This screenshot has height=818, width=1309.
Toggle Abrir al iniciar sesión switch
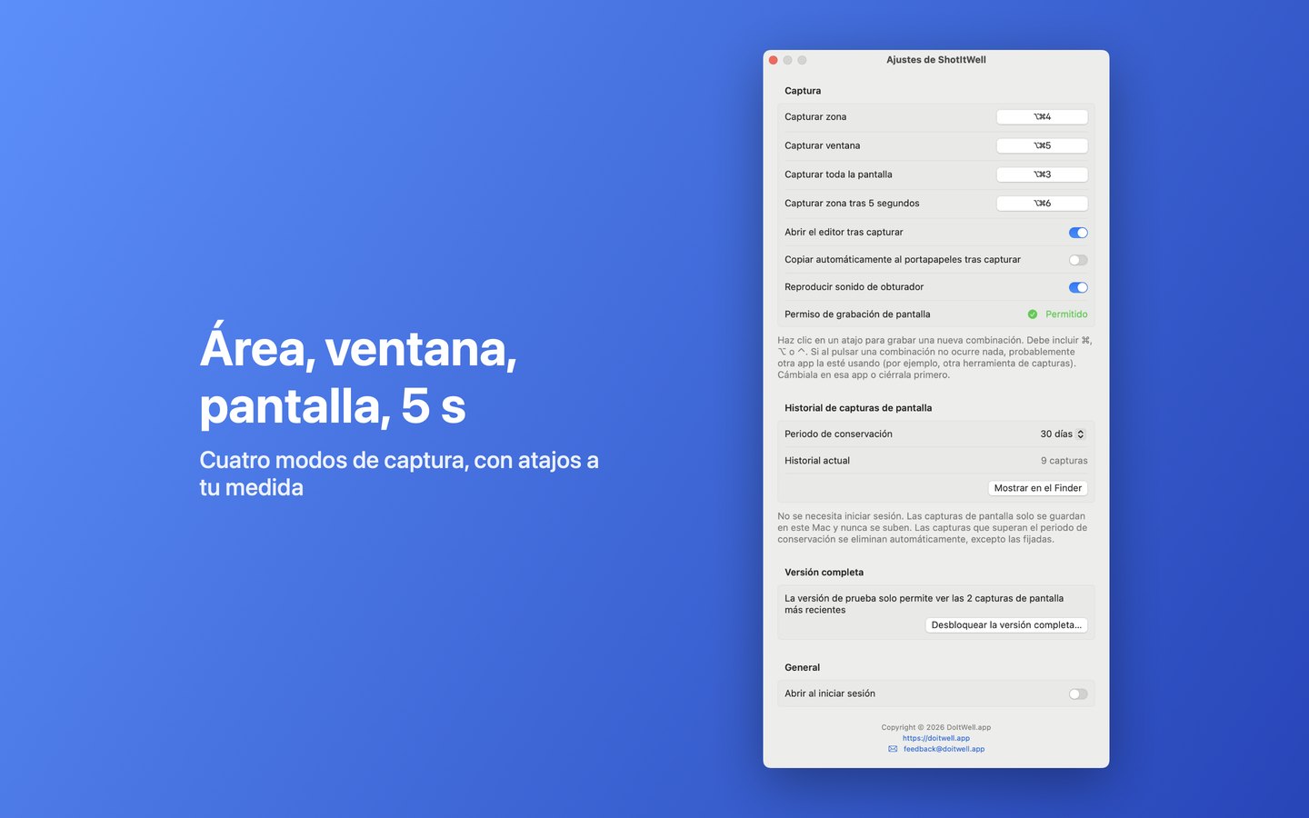pos(1078,693)
